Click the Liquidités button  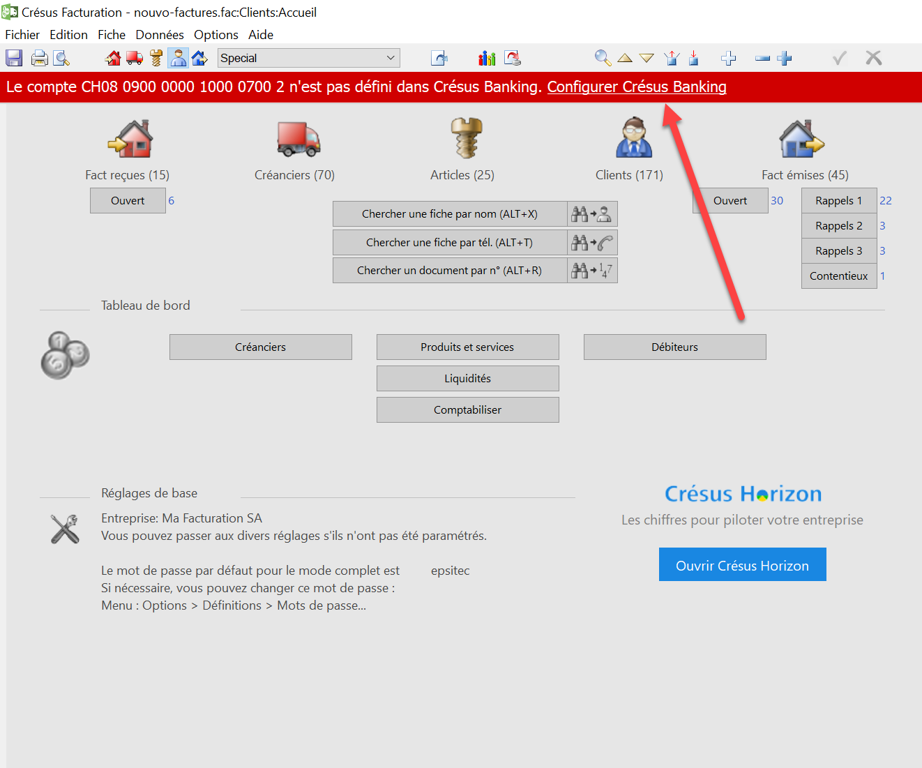468,379
